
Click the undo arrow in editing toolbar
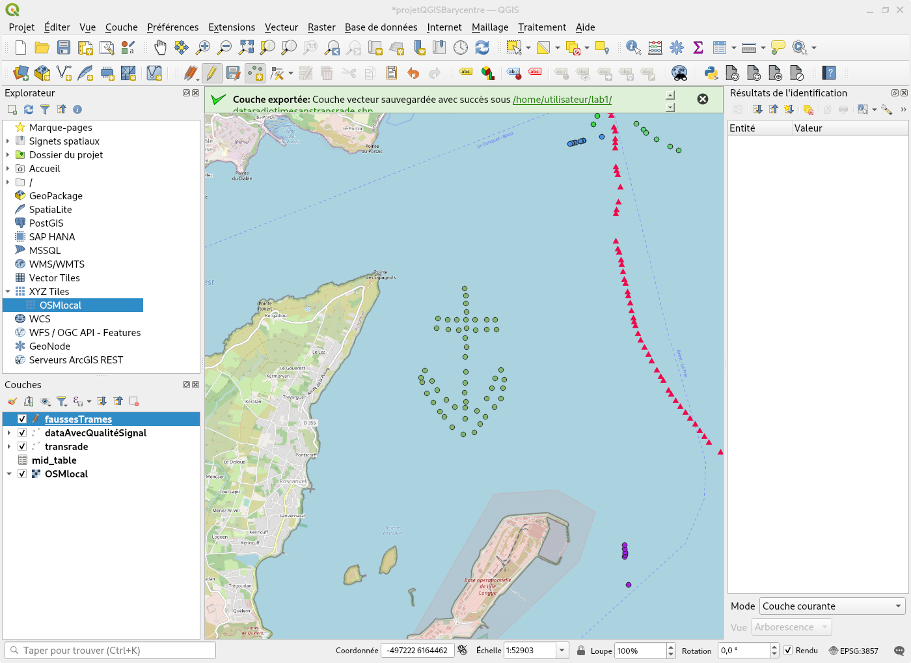[413, 73]
